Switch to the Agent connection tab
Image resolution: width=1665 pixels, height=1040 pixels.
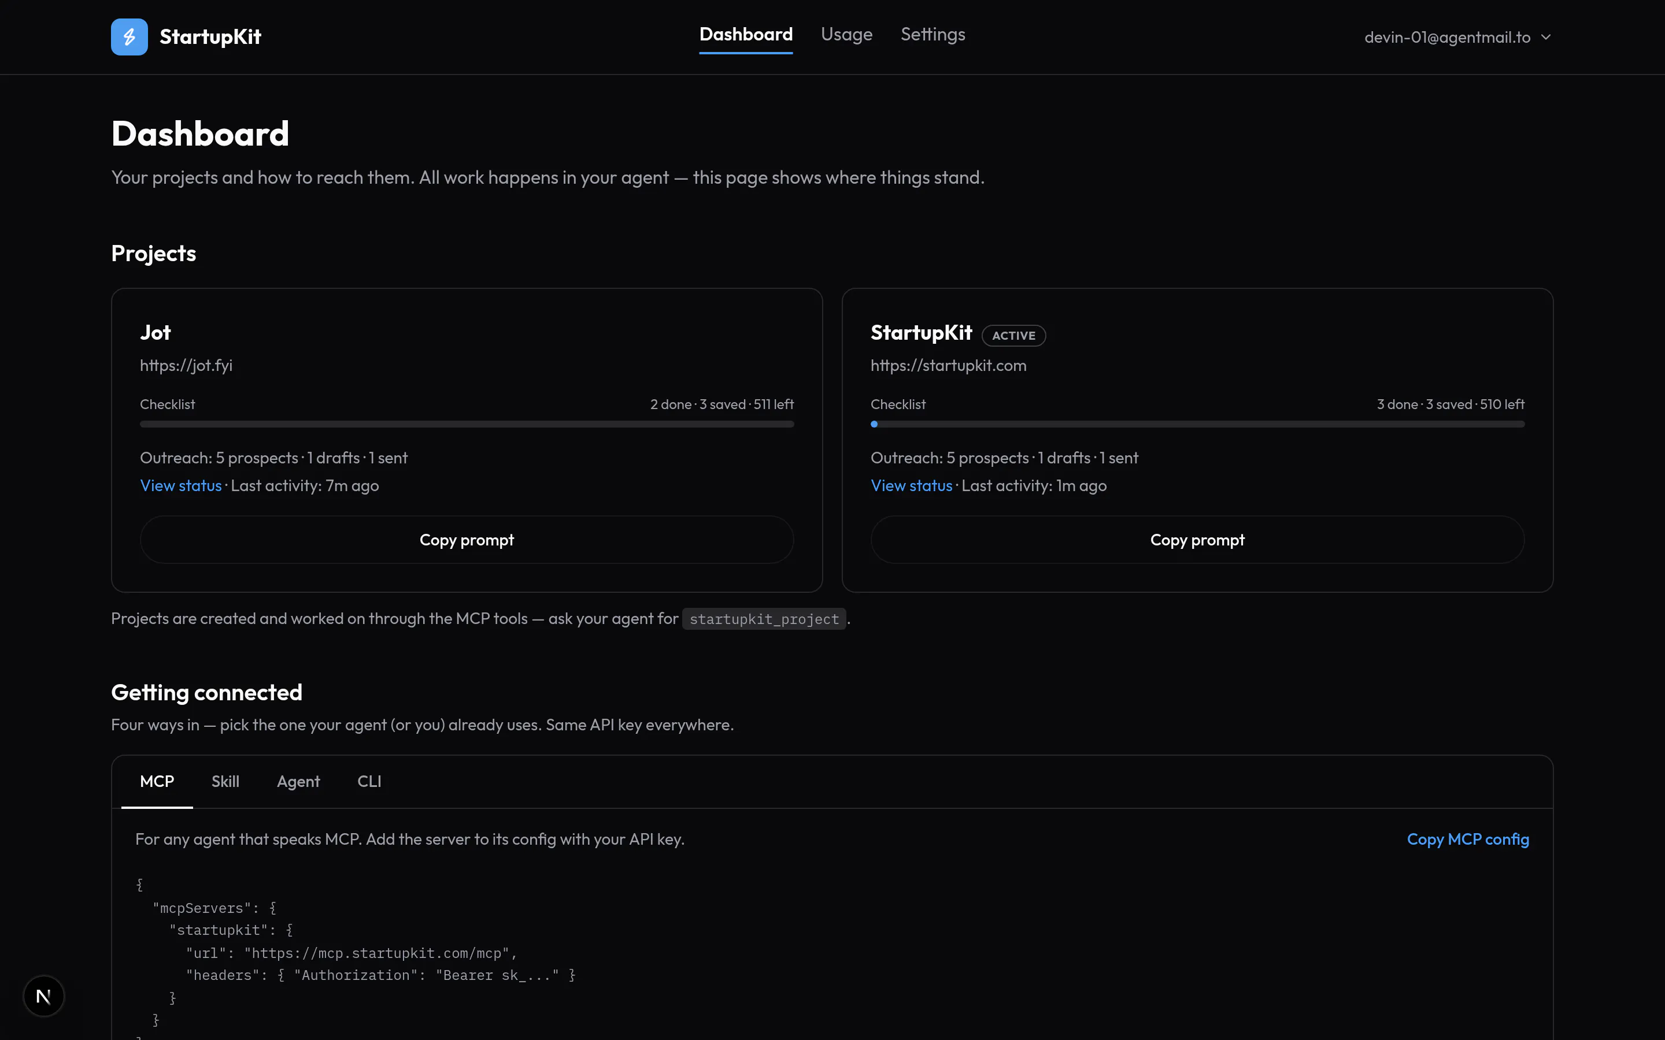[298, 781]
